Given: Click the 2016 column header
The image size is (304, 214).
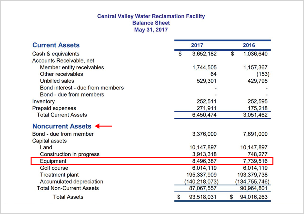Looking at the screenshot, I should click(249, 45).
